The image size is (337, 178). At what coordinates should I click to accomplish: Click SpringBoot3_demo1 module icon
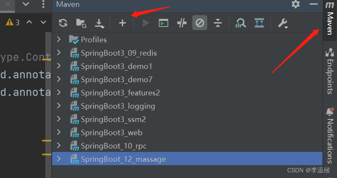point(74,66)
